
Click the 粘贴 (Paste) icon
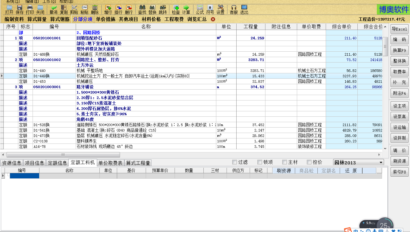point(84,9)
